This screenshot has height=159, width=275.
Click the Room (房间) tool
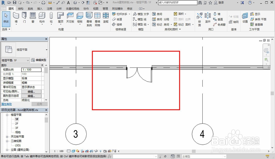(157, 14)
